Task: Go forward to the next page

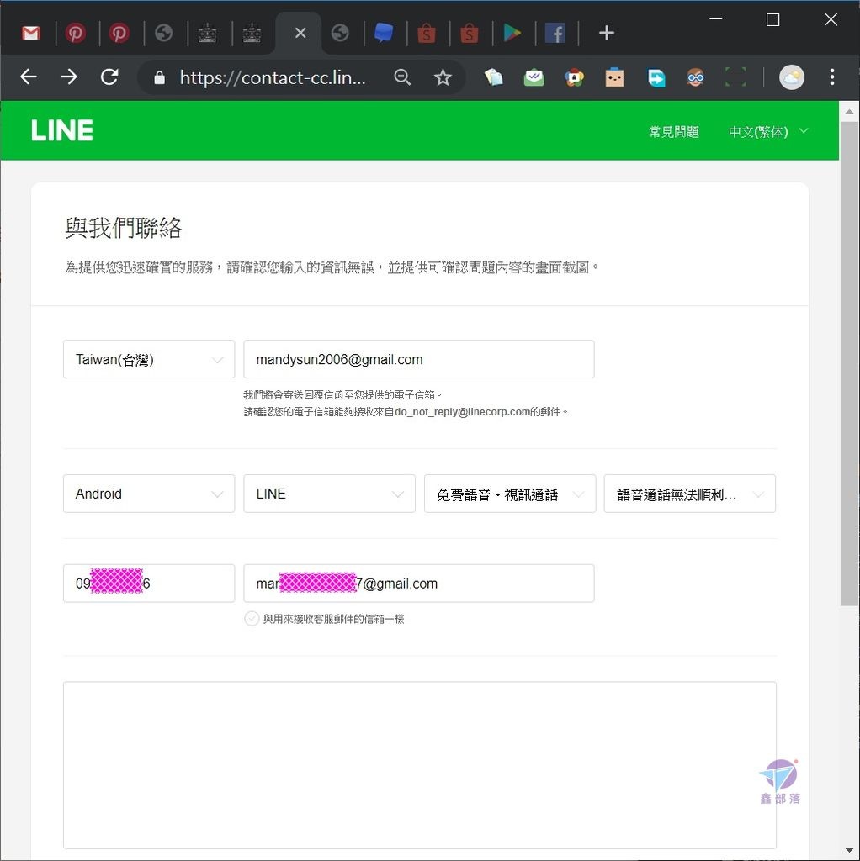Action: coord(69,77)
